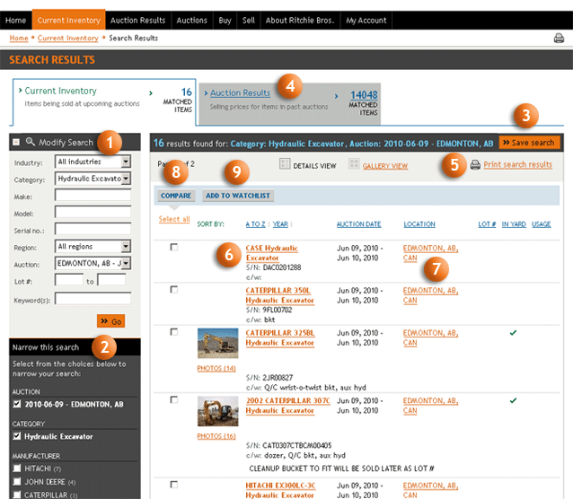The image size is (573, 499).
Task: Open the About Ritchie Bros. menu item
Action: point(300,21)
